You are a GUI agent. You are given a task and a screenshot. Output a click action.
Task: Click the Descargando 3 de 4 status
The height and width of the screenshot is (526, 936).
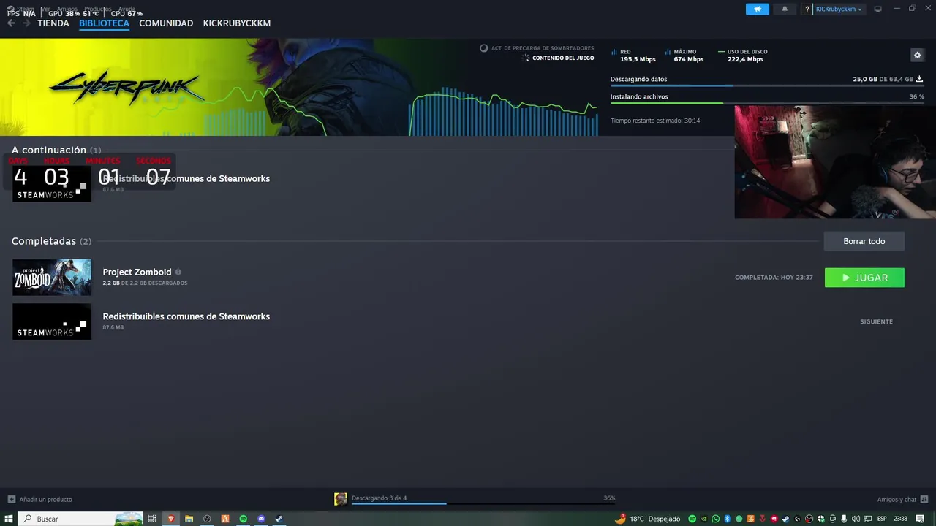(x=380, y=498)
